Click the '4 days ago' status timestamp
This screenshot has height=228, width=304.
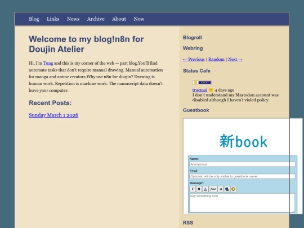coord(224,90)
